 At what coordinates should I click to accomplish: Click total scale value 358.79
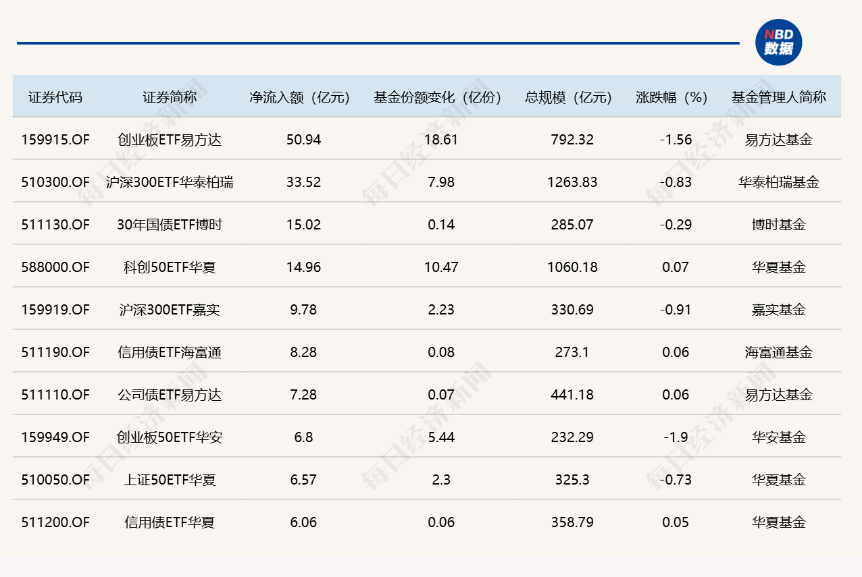tap(572, 522)
